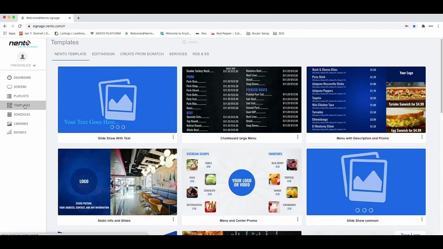Click the browser forward arrow

tap(12, 26)
